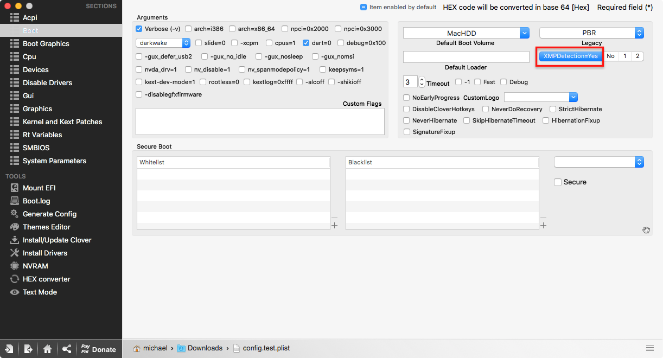663x358 pixels.
Task: Open the Acpi section
Action: tap(30, 18)
